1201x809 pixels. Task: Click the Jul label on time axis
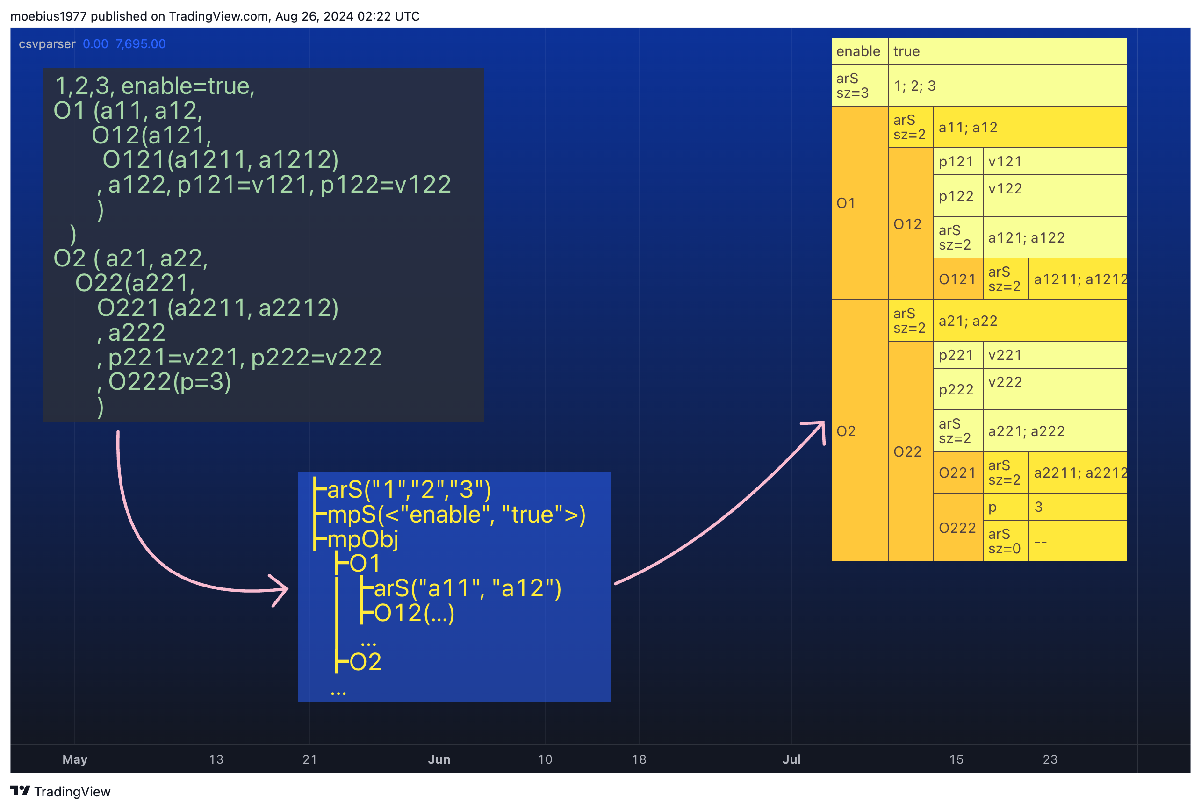coord(791,759)
